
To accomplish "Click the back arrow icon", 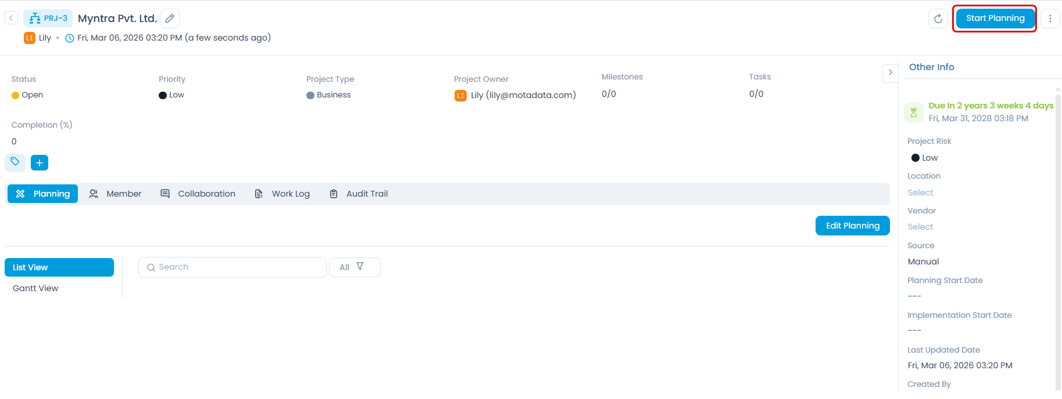I will coord(11,18).
